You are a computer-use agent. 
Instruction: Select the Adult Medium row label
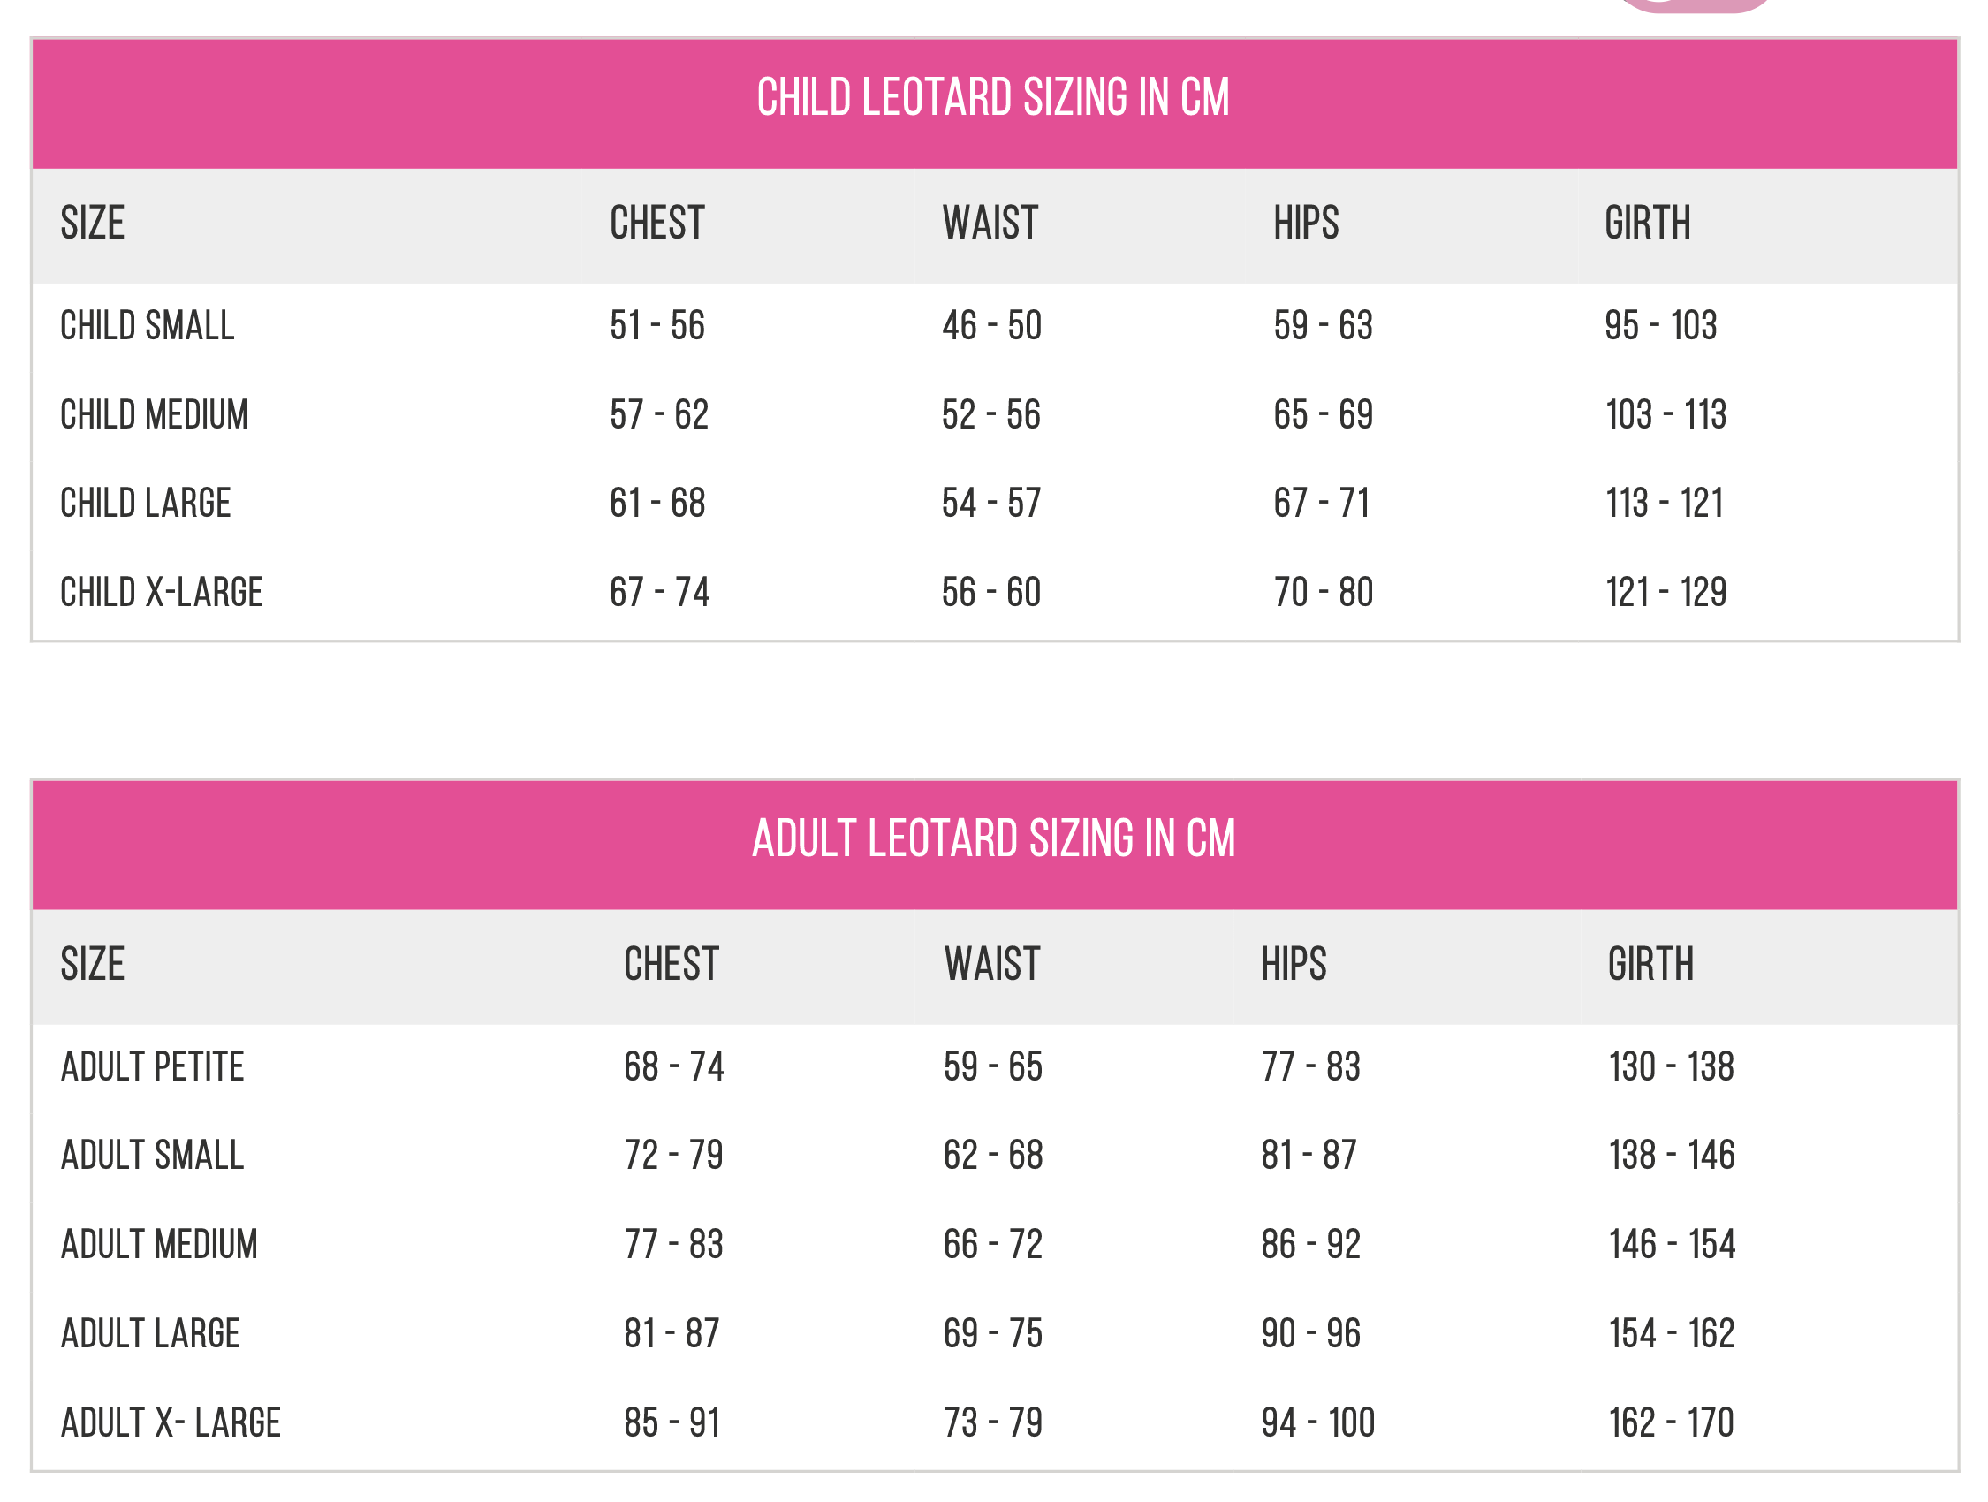[159, 1245]
